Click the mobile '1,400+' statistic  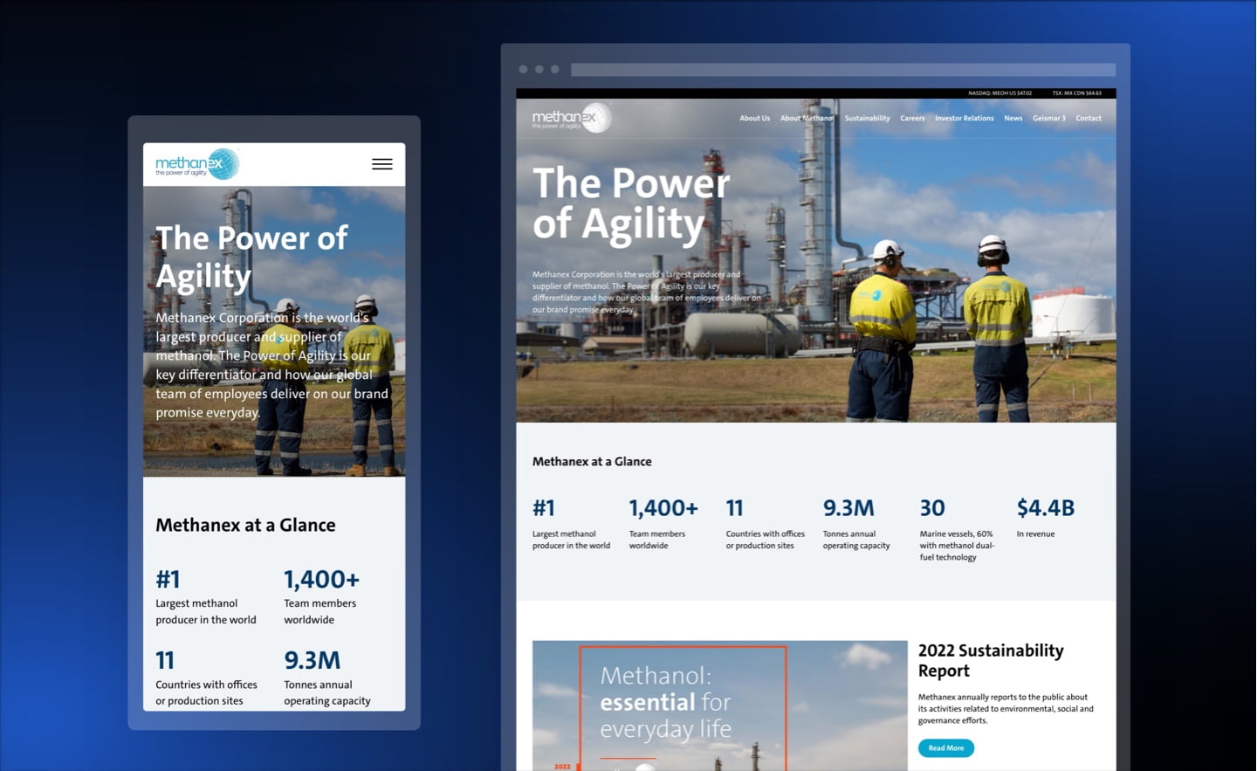[321, 579]
